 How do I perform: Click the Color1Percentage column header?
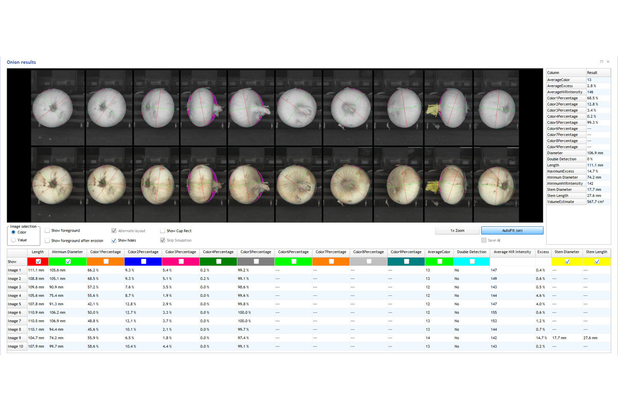pyautogui.click(x=105, y=252)
